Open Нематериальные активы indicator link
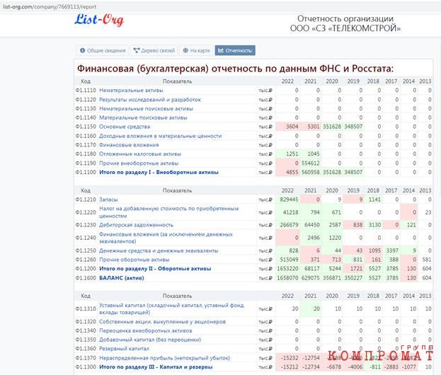The image size is (441, 375). pos(131,91)
